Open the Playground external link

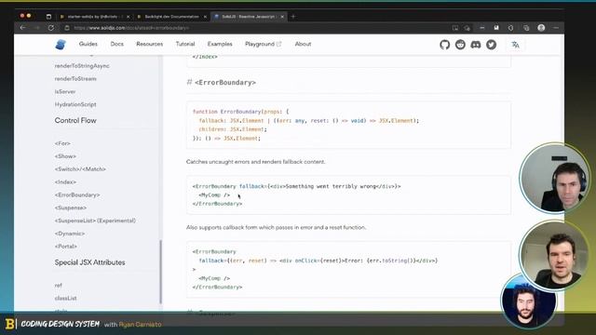(263, 44)
